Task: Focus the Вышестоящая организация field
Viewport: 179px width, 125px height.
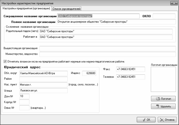Action: (107, 48)
